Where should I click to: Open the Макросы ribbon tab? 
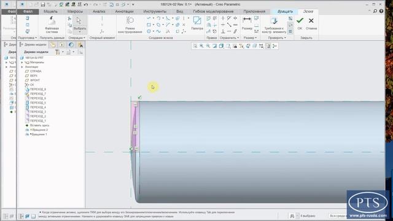(x=75, y=12)
